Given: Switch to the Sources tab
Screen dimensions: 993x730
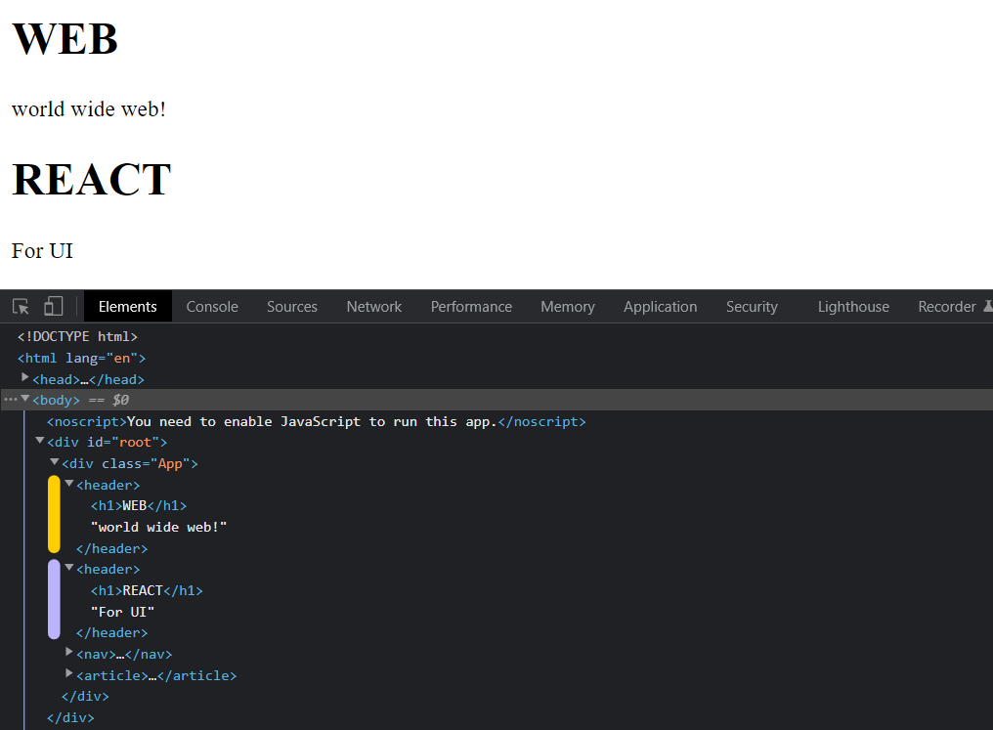Looking at the screenshot, I should click(292, 307).
